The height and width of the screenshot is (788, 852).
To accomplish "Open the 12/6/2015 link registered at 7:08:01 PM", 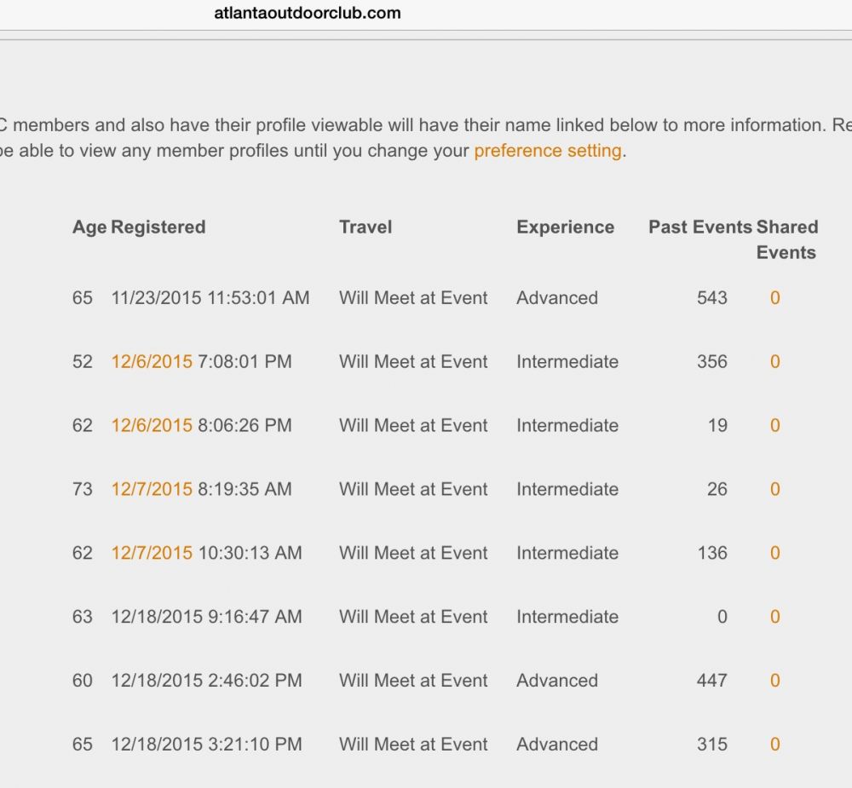I will pos(152,362).
